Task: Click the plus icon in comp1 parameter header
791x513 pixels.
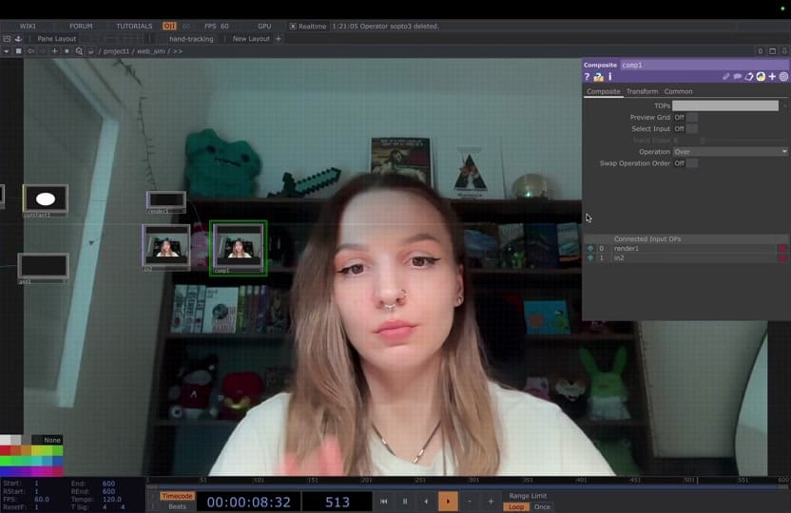Action: tap(772, 77)
